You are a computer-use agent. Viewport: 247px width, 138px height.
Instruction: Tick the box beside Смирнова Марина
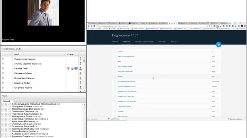pos(3,88)
